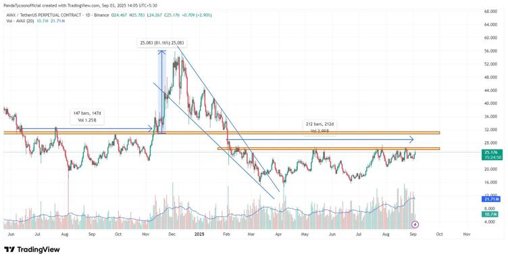Click the Dec label on time axis
The image size is (508, 260).
pos(172,234)
